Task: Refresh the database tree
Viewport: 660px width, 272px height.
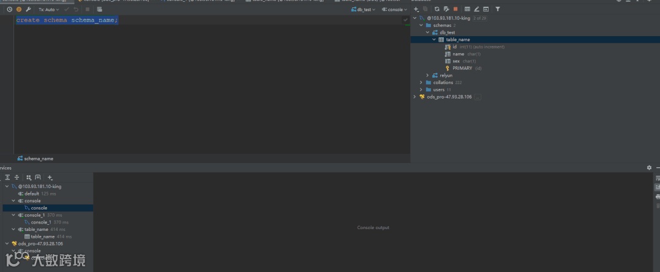Action: tap(437, 9)
